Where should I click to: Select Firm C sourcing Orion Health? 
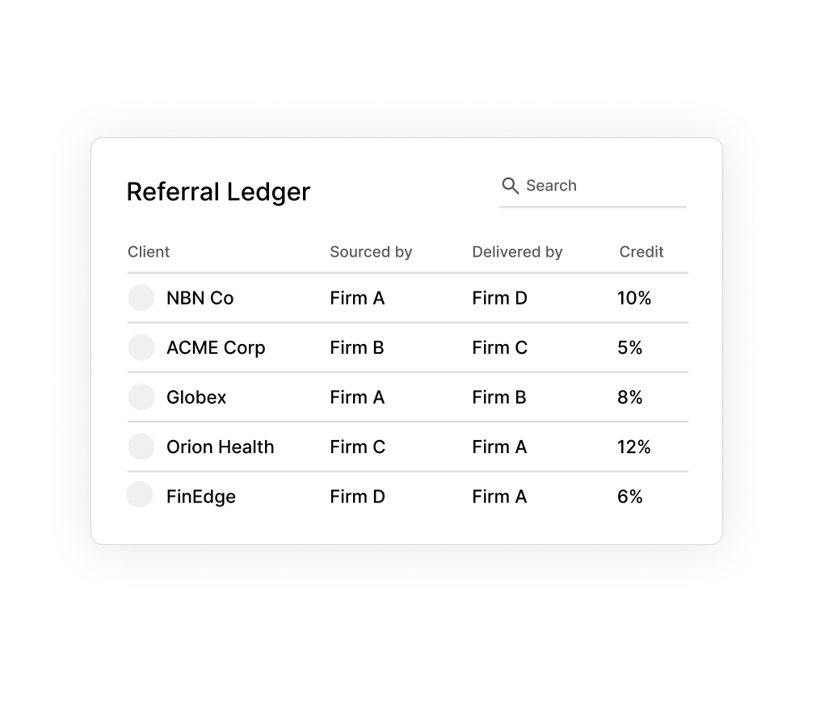[357, 447]
